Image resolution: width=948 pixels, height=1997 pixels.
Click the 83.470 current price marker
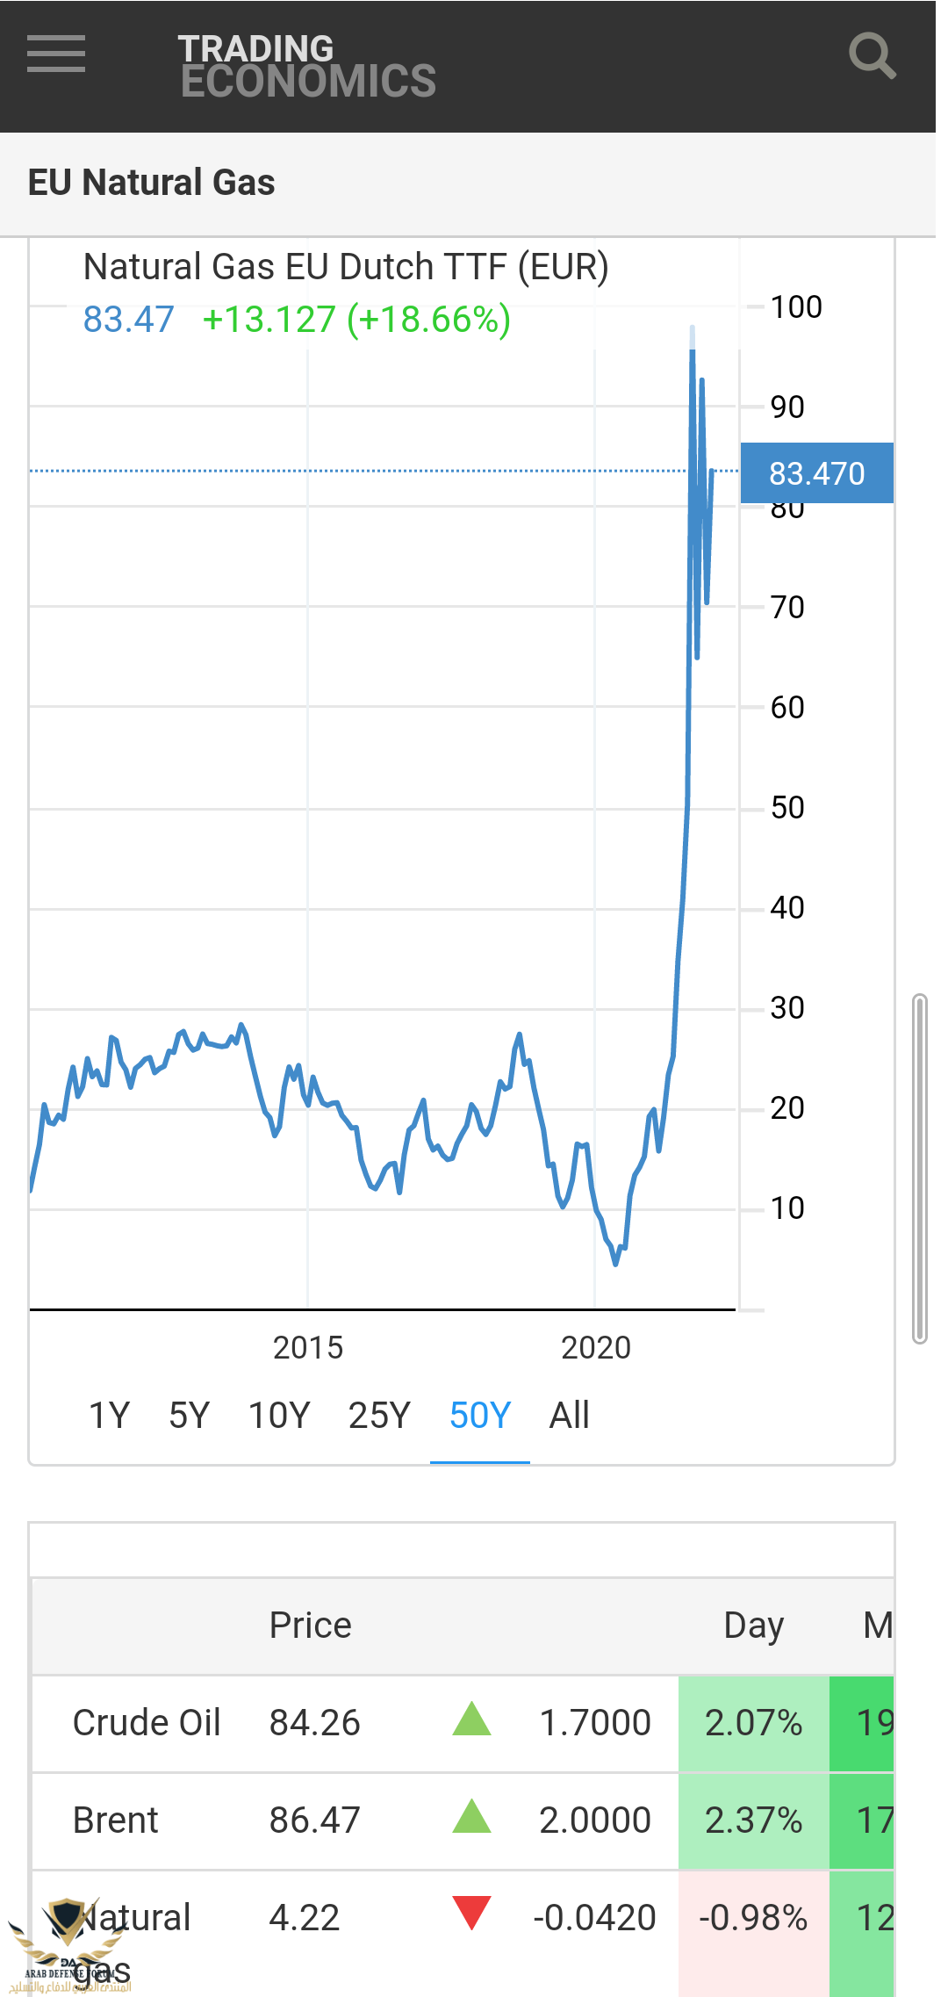(817, 473)
